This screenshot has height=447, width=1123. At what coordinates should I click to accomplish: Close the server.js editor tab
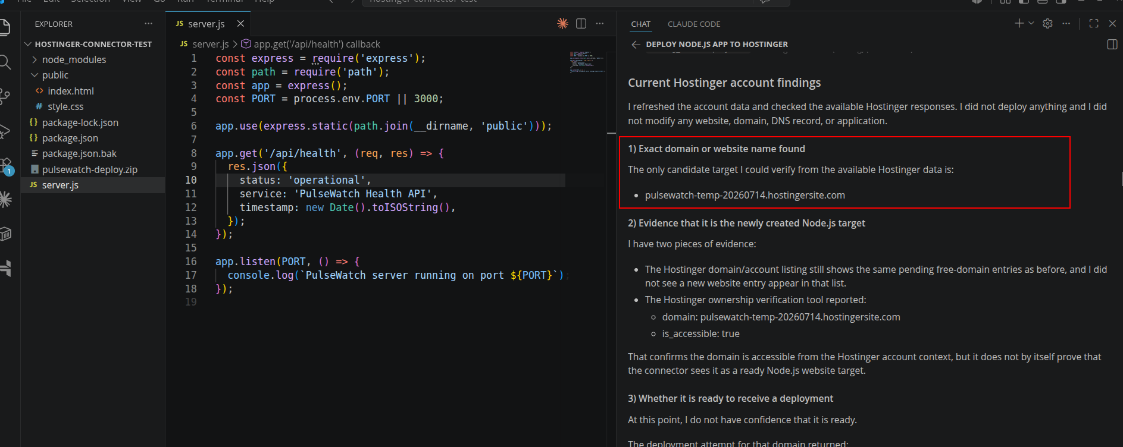(240, 24)
